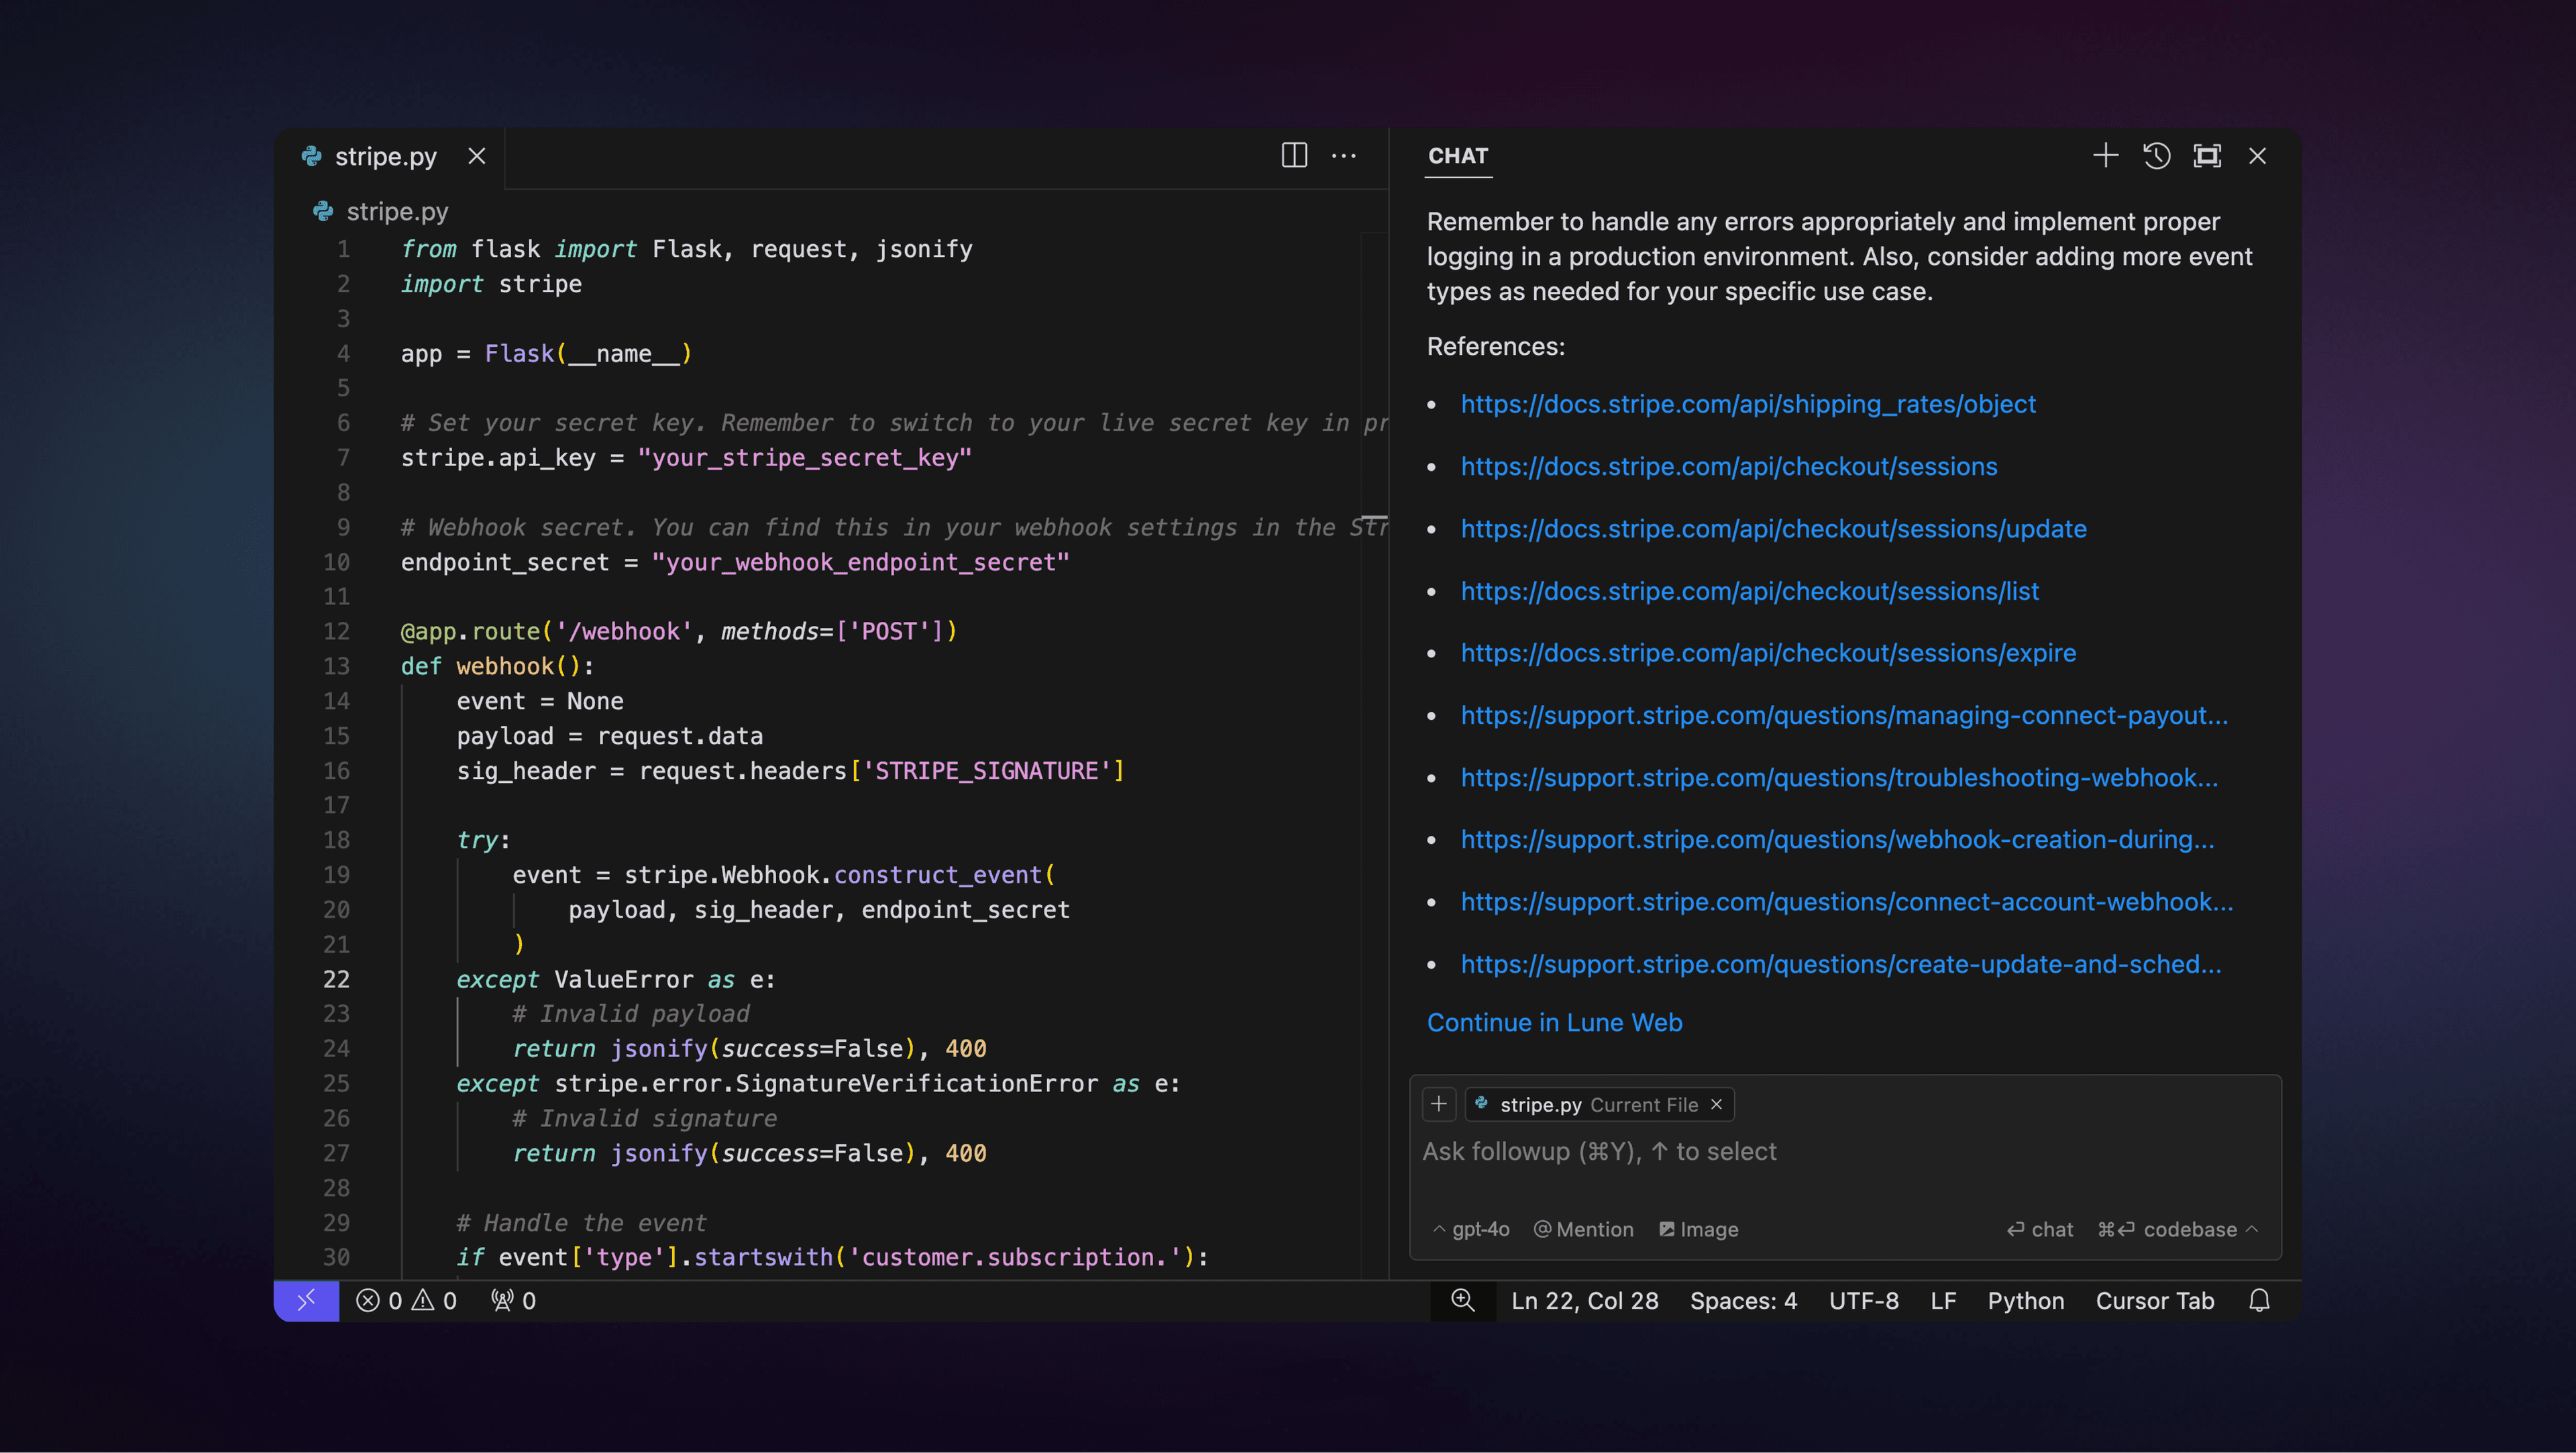Screen dimensions: 2576x1453
Task: Open checkout/sessions/expire docs link
Action: click(x=1768, y=653)
